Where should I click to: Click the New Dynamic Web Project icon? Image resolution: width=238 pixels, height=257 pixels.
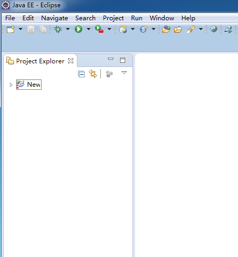(123, 29)
